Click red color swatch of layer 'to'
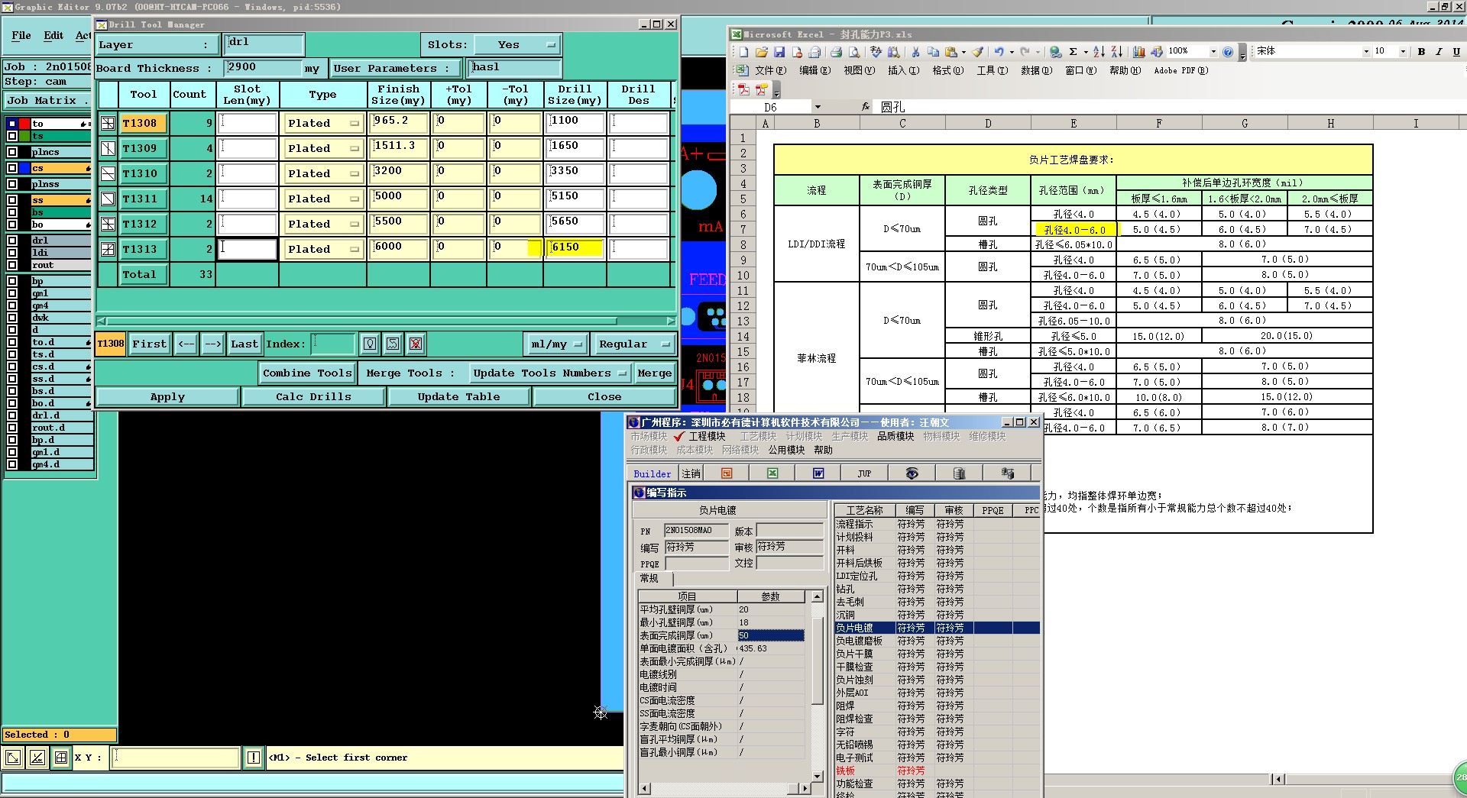Viewport: 1467px width, 798px height. (24, 124)
